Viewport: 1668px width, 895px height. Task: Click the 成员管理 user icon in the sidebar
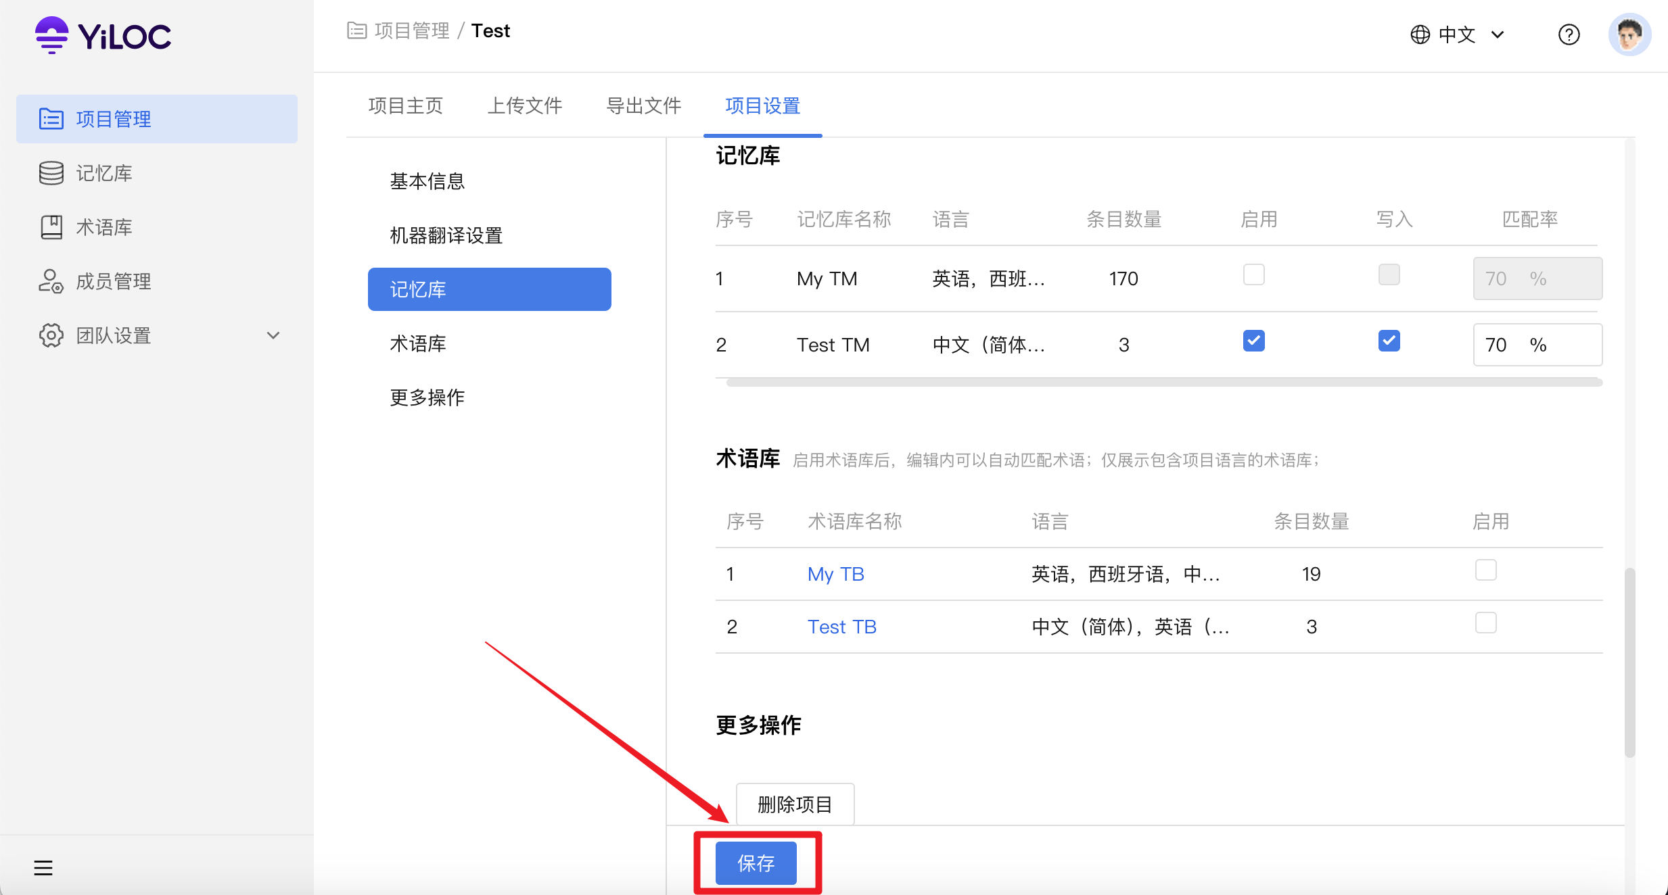point(51,281)
